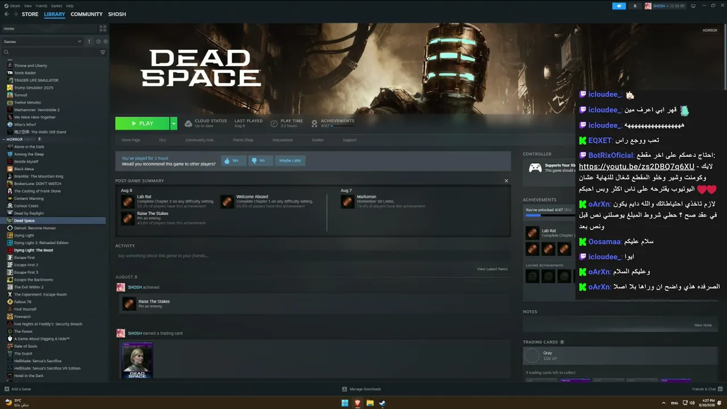Click View Latest News
Viewport: 727px width, 409px height.
point(492,269)
